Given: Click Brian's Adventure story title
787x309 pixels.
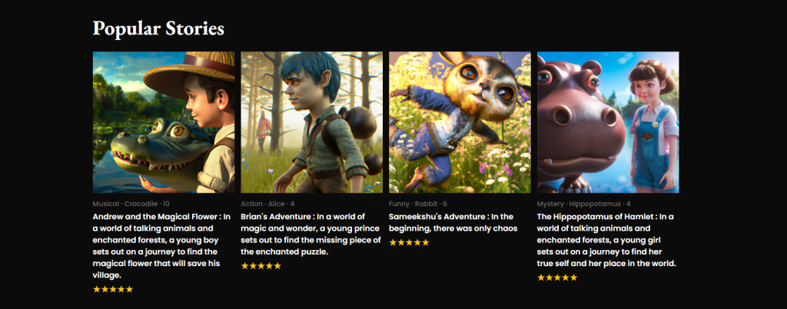Looking at the screenshot, I should (275, 217).
